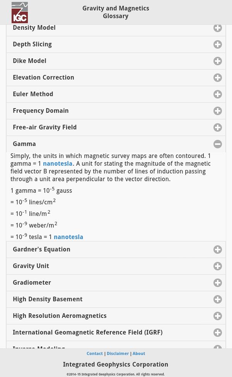Collapse the Gamma definition

[x=218, y=144]
